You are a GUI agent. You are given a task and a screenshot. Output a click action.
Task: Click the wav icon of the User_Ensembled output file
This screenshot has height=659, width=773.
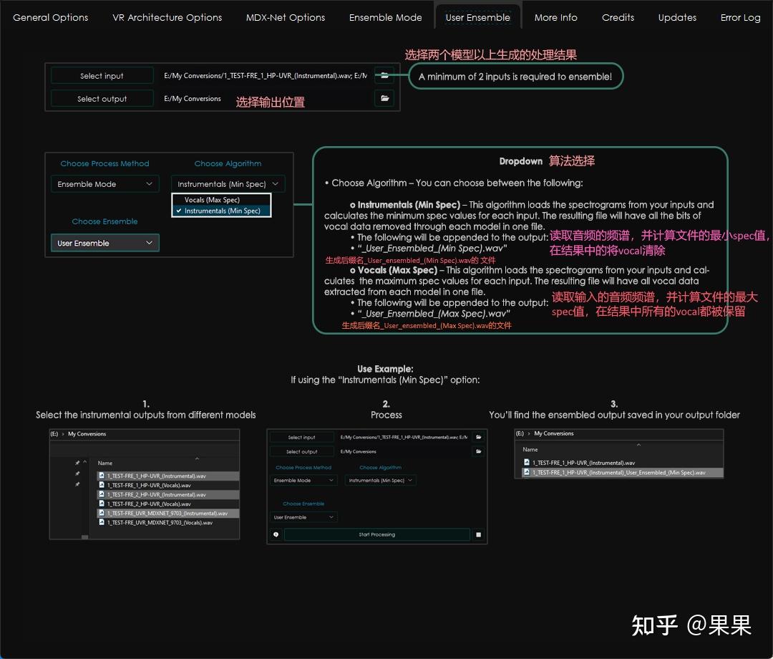pos(528,472)
